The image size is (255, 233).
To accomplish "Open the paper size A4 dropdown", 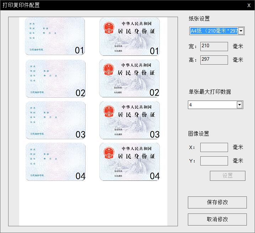I will click(217, 31).
